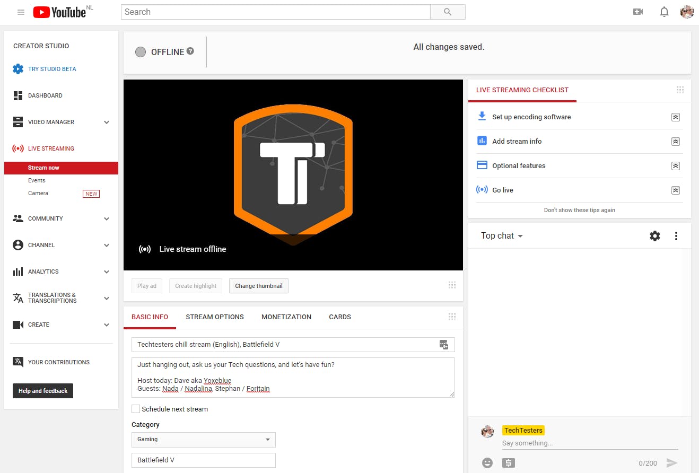Viewport: 699px width, 473px height.
Task: Click the Community people icon
Action: [x=18, y=218]
